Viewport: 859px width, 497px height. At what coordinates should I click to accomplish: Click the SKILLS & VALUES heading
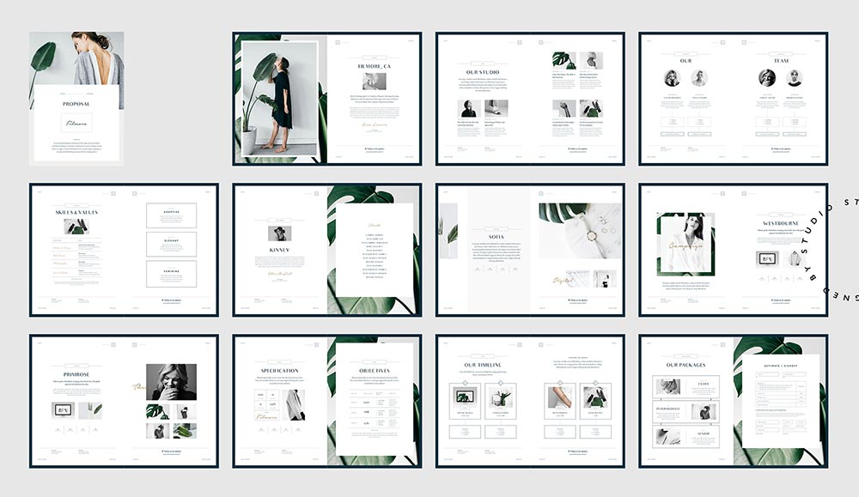coord(76,212)
